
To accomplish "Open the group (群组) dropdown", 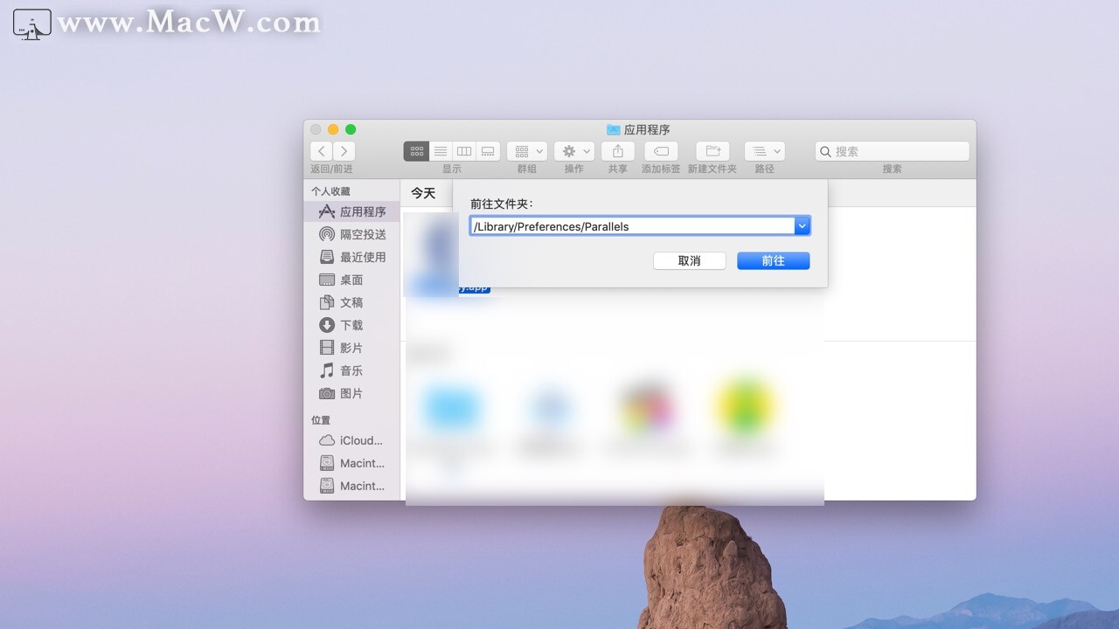I will point(527,151).
